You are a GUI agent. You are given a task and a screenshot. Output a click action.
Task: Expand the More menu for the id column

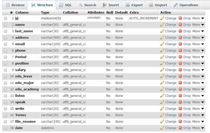[198, 18]
